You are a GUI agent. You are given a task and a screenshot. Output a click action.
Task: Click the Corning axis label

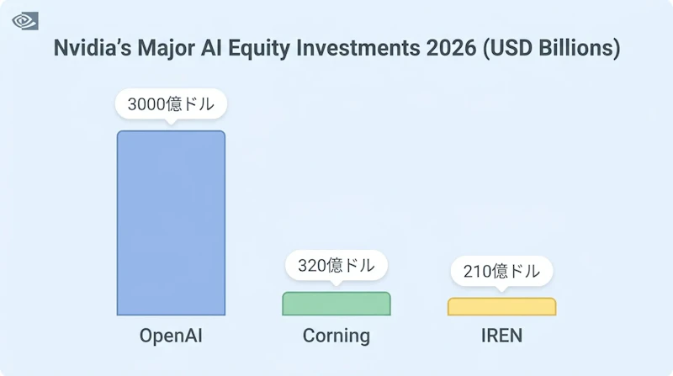(336, 336)
